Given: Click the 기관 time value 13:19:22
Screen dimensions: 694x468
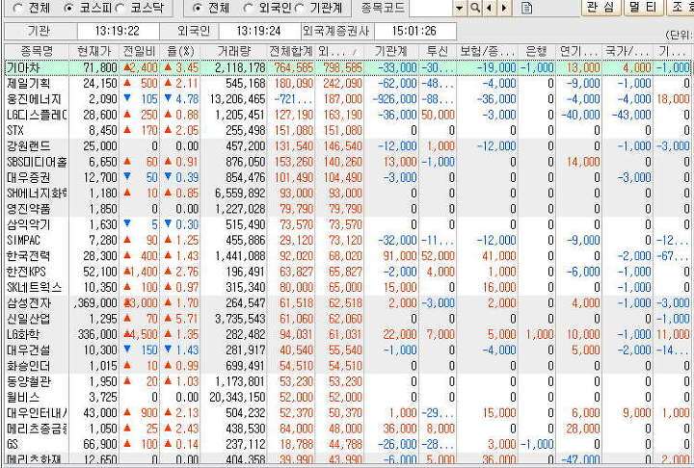Looking at the screenshot, I should click(118, 31).
